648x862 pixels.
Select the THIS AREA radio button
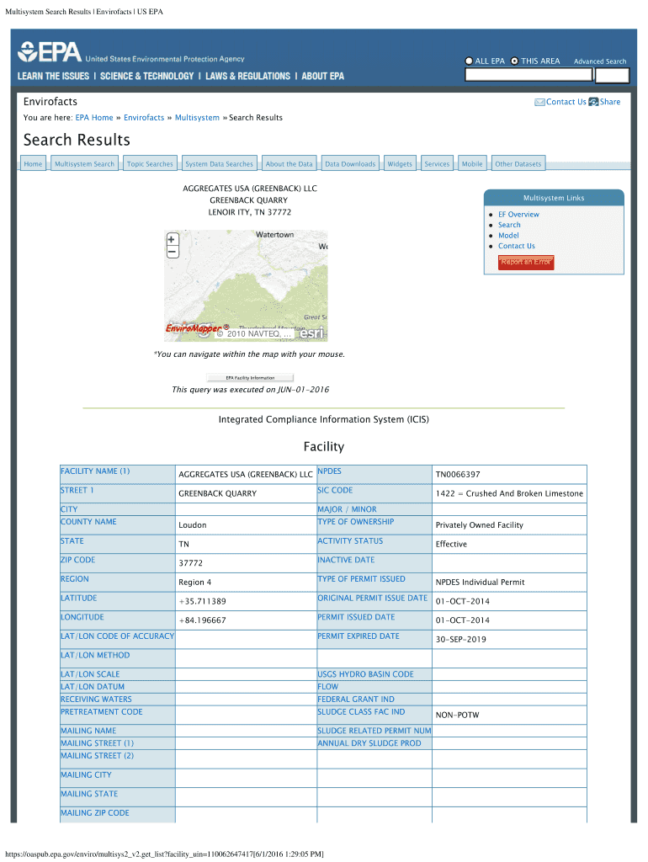514,61
